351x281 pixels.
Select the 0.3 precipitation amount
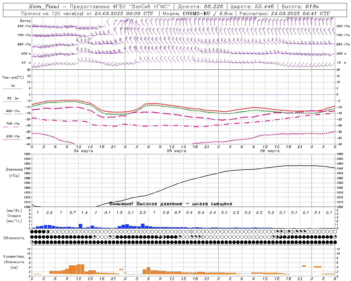click(236, 213)
